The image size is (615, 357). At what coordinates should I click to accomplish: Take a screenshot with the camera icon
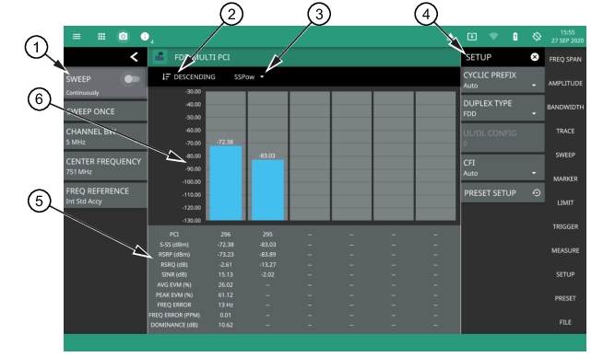coord(124,37)
